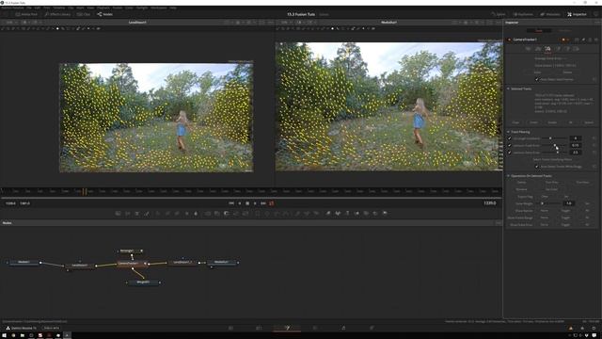This screenshot has height=339, width=602.
Task: Add a Rectangle mask from toolbar
Action: [x=258, y=214]
